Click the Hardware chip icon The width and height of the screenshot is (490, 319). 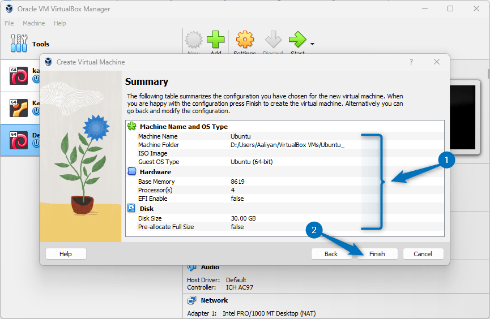pos(132,172)
